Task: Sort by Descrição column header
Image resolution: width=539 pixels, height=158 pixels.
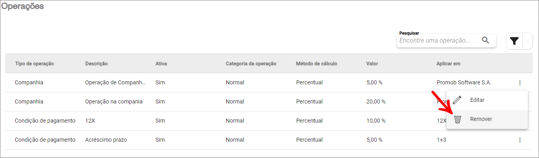Action: point(97,64)
